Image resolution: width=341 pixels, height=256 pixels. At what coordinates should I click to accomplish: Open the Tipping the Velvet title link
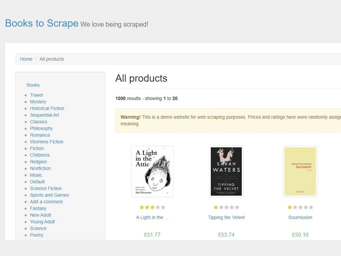point(226,217)
